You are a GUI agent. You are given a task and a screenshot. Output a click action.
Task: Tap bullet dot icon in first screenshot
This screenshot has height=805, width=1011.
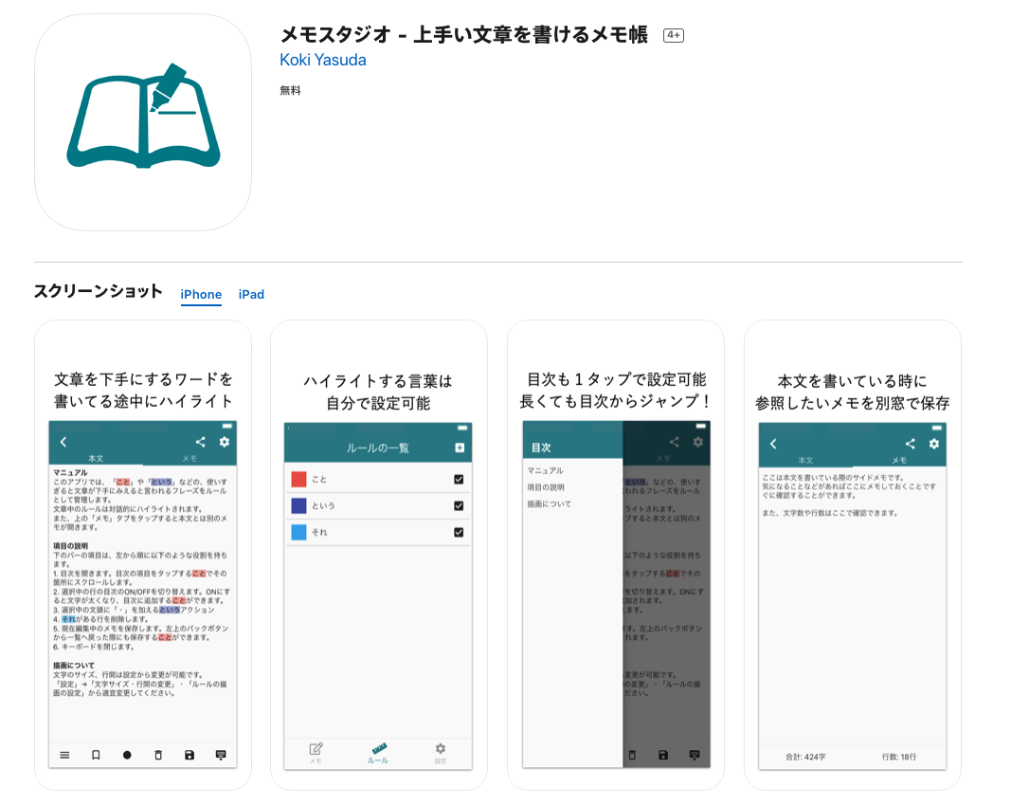pyautogui.click(x=127, y=755)
